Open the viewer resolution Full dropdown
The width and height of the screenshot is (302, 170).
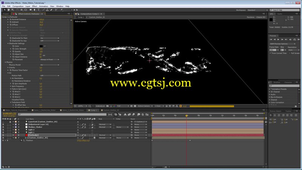coord(123,106)
